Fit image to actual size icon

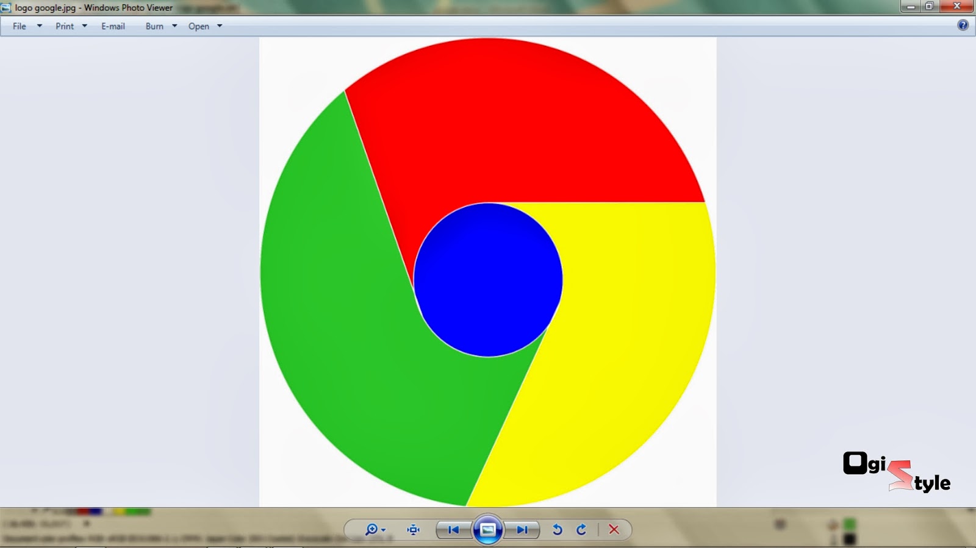coord(414,530)
